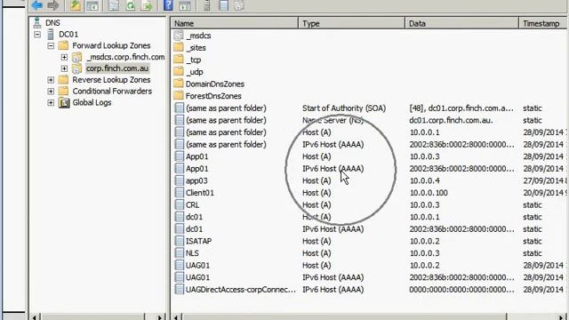Select the Name Server (NS) record row
This screenshot has height=320, width=569.
(370, 120)
